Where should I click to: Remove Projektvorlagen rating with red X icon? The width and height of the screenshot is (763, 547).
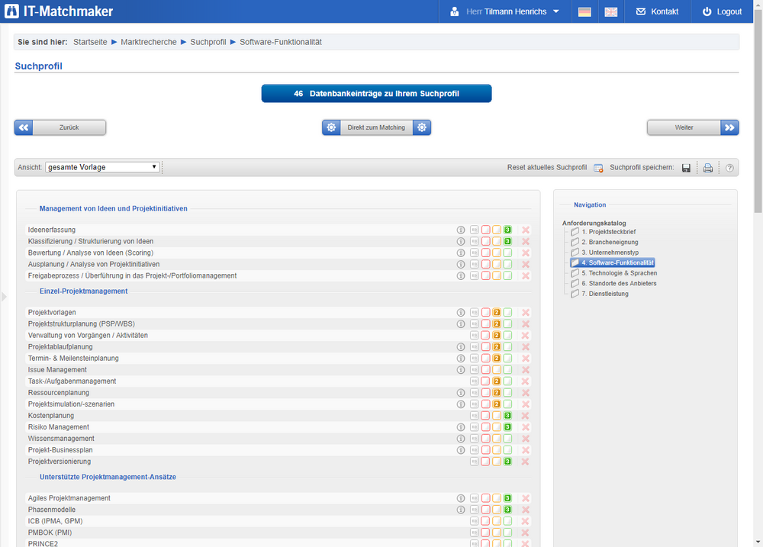[525, 313]
